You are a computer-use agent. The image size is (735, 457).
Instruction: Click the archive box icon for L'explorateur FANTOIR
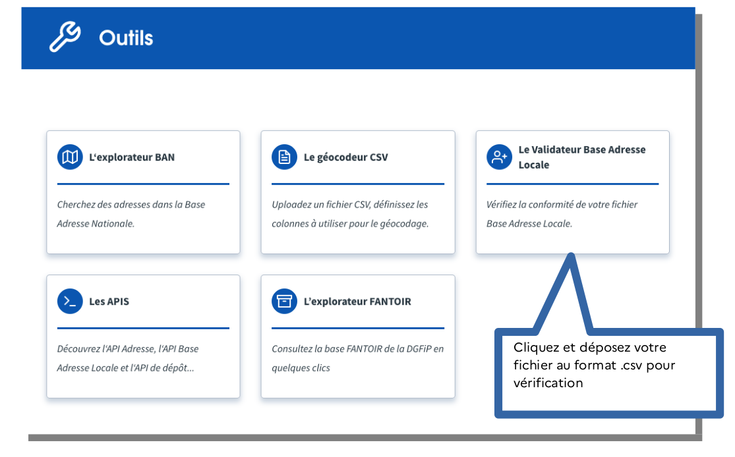pos(284,302)
